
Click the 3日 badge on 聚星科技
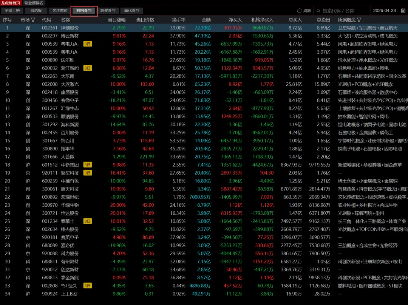[87, 173]
